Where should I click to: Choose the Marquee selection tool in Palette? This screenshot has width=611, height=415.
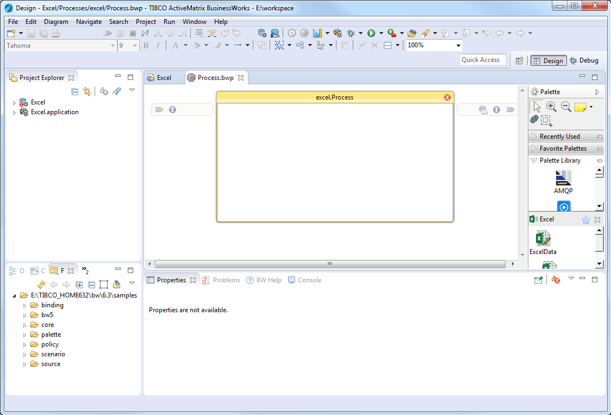pos(546,121)
